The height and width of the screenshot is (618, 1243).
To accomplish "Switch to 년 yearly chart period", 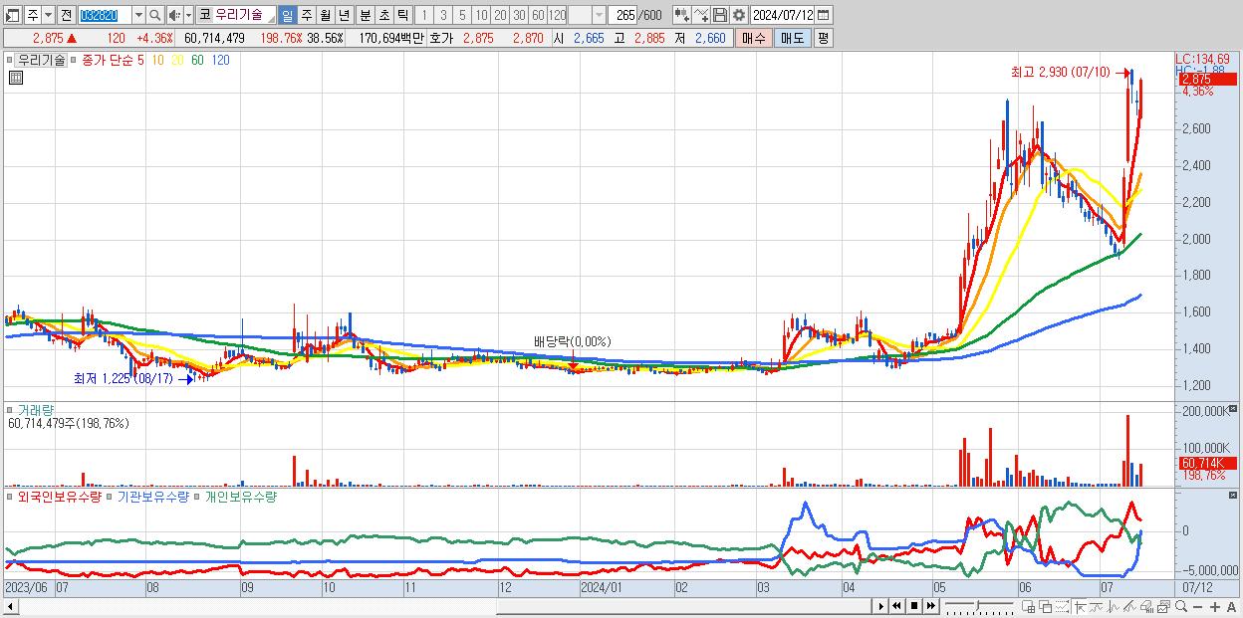I will click(x=344, y=15).
